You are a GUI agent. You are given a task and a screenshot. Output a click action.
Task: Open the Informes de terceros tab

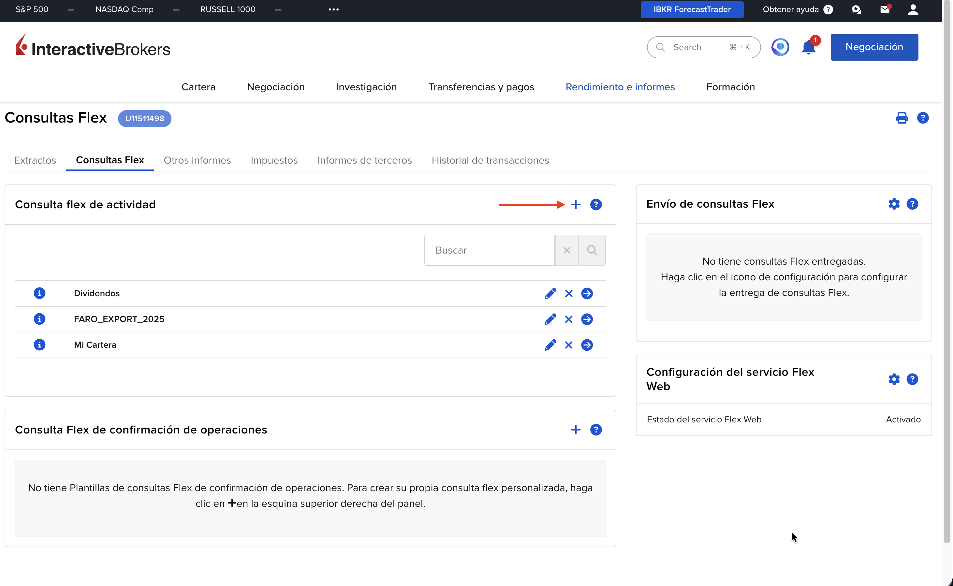click(x=364, y=160)
